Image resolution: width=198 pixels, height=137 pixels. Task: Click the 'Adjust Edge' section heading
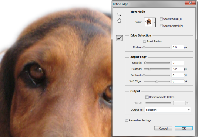point(138,57)
